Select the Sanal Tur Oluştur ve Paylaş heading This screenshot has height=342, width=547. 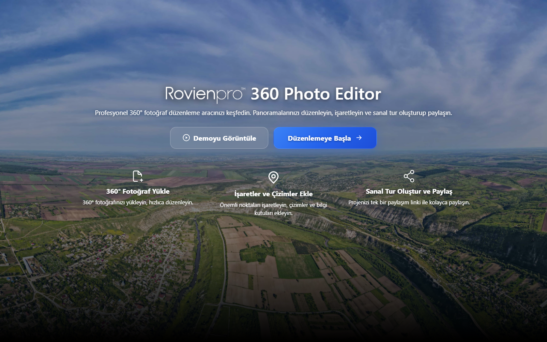(x=409, y=191)
